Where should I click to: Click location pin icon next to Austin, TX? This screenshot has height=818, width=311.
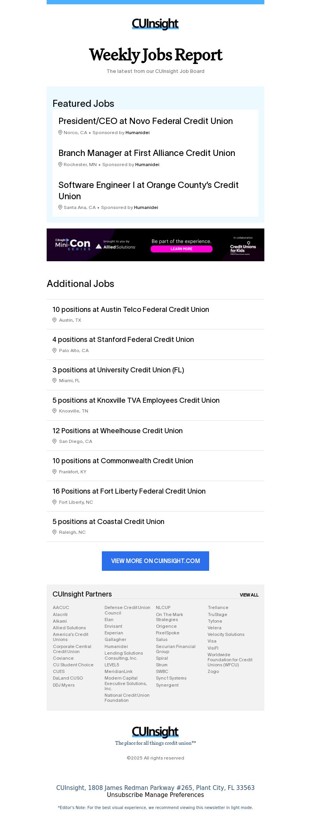[54, 320]
